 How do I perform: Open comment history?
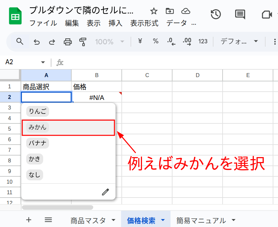(x=240, y=14)
